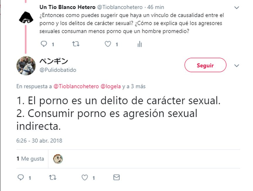This screenshot has height=191, width=253.
Task: View analytics bars icon on top tweet
Action: 140,44
